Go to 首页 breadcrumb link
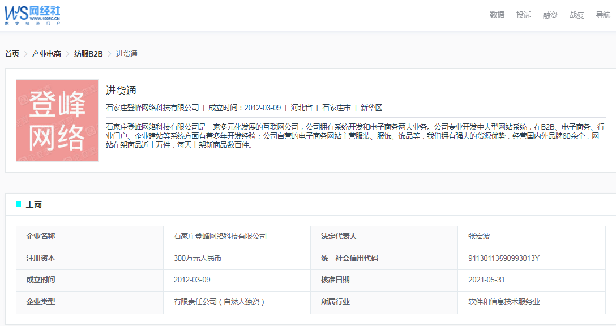The width and height of the screenshot is (616, 326). click(x=12, y=54)
